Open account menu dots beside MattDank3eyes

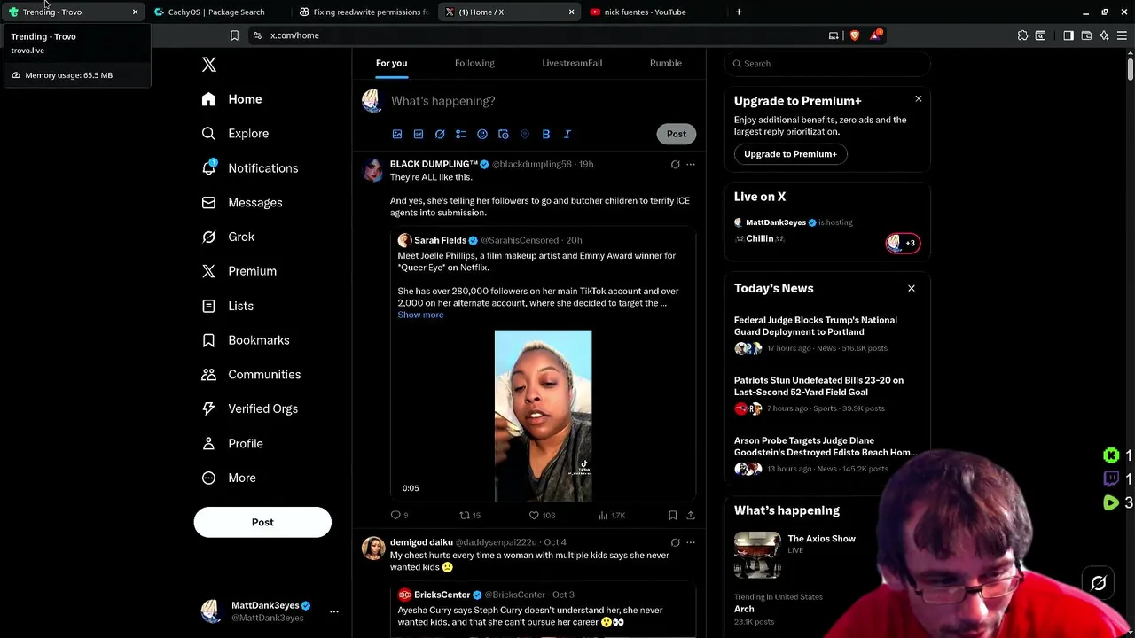[334, 611]
